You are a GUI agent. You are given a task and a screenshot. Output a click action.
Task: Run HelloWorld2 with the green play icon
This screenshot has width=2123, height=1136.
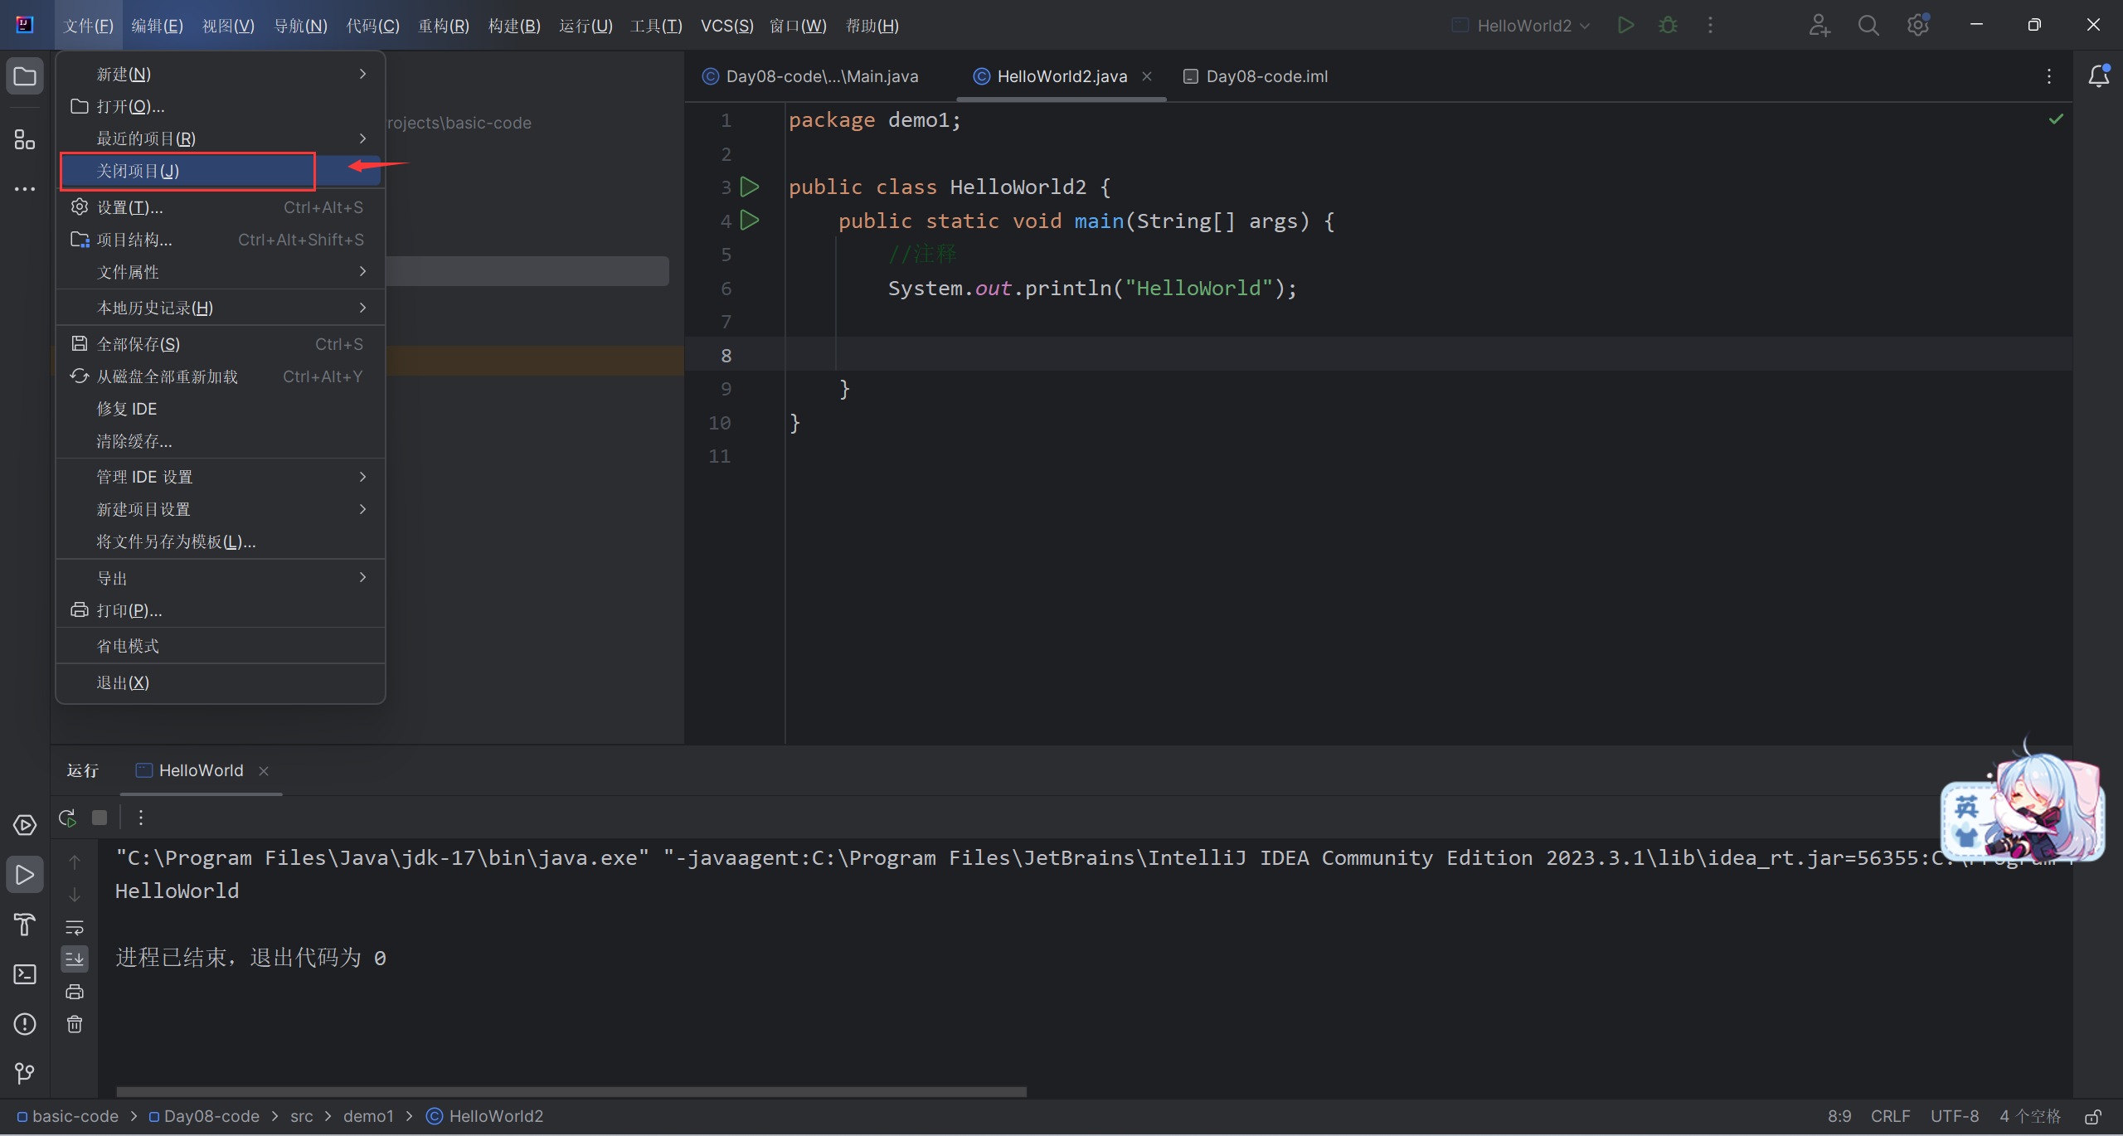point(1625,26)
